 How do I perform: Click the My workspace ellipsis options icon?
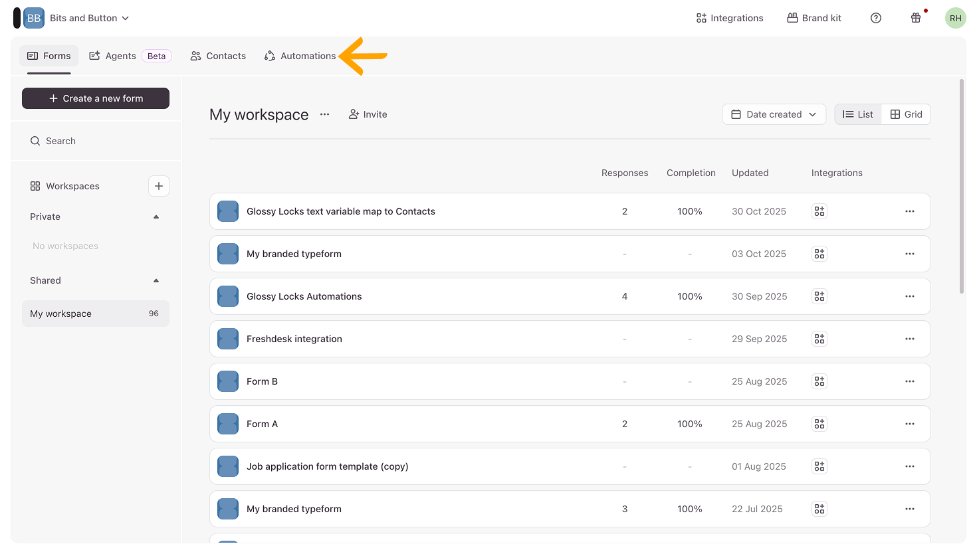(324, 114)
